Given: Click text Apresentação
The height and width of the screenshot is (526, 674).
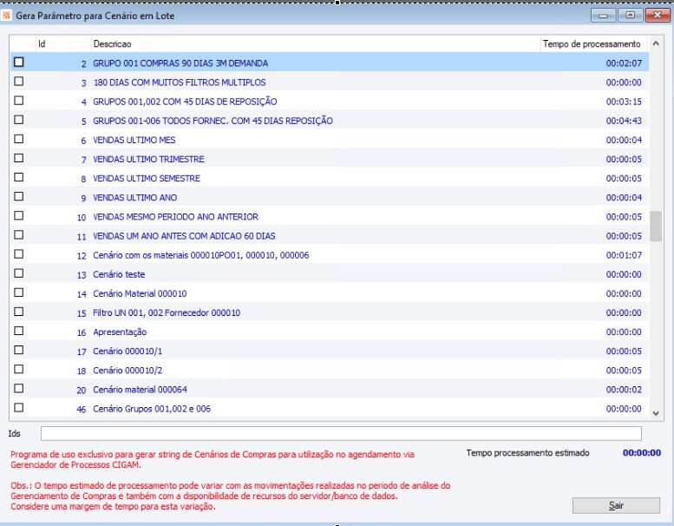Looking at the screenshot, I should [x=120, y=332].
